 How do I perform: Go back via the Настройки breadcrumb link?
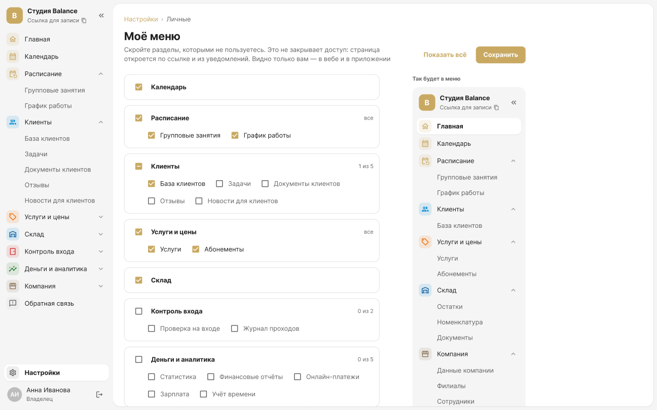point(141,19)
